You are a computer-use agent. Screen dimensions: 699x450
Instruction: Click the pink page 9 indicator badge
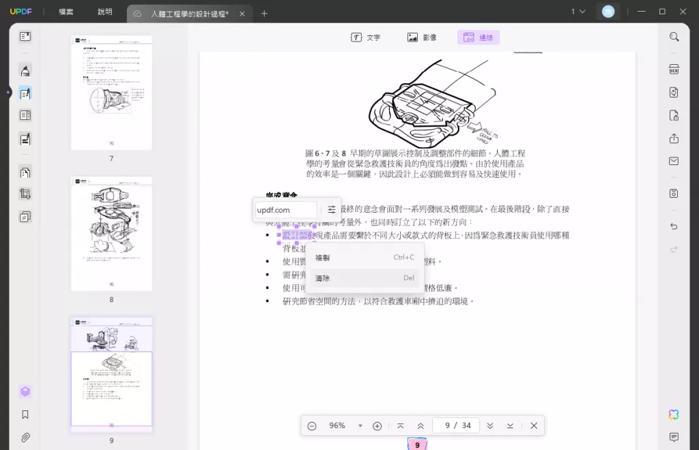point(417,445)
